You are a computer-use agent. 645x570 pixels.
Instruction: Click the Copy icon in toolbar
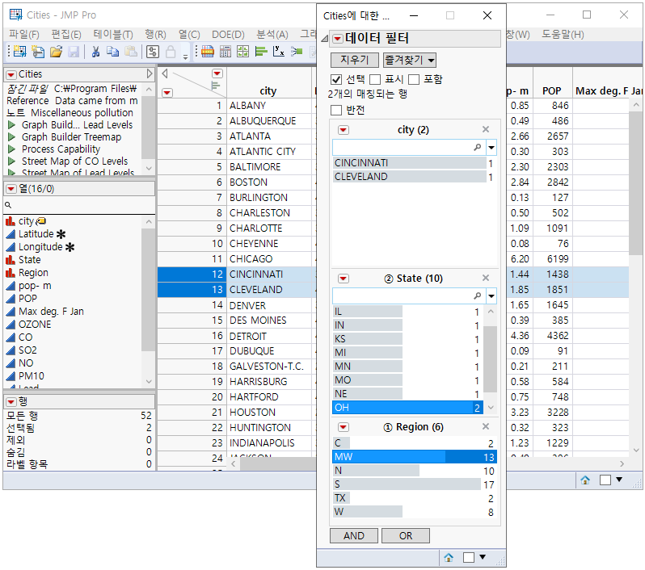point(112,52)
